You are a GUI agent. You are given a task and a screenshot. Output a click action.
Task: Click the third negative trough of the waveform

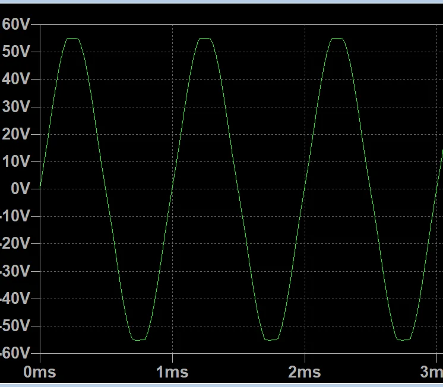[x=404, y=340]
